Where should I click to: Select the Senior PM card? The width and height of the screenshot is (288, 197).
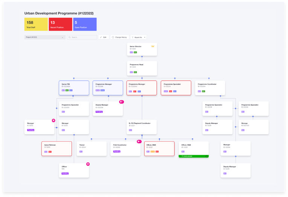click(74, 88)
